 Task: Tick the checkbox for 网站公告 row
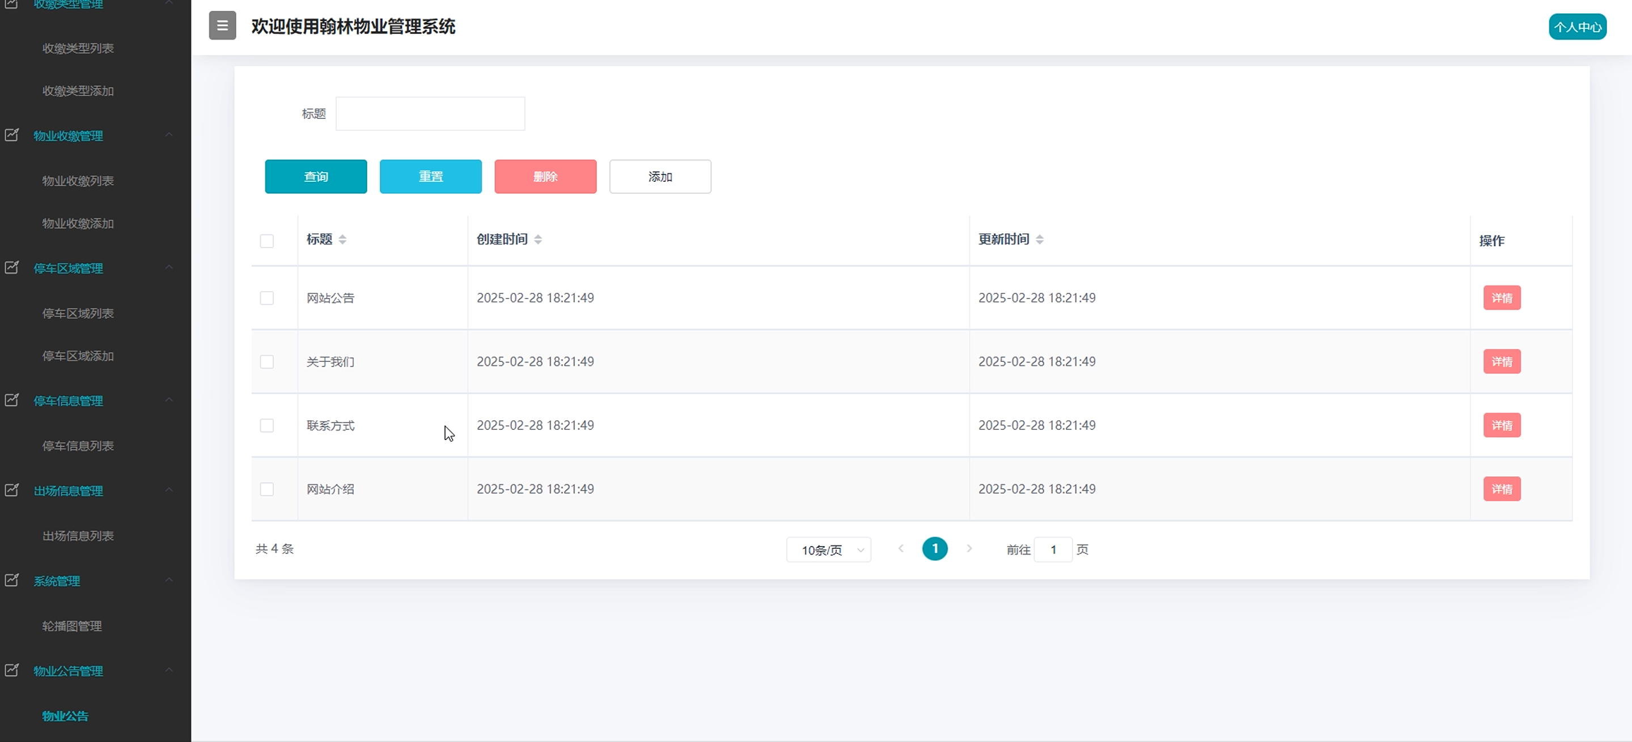pyautogui.click(x=267, y=298)
